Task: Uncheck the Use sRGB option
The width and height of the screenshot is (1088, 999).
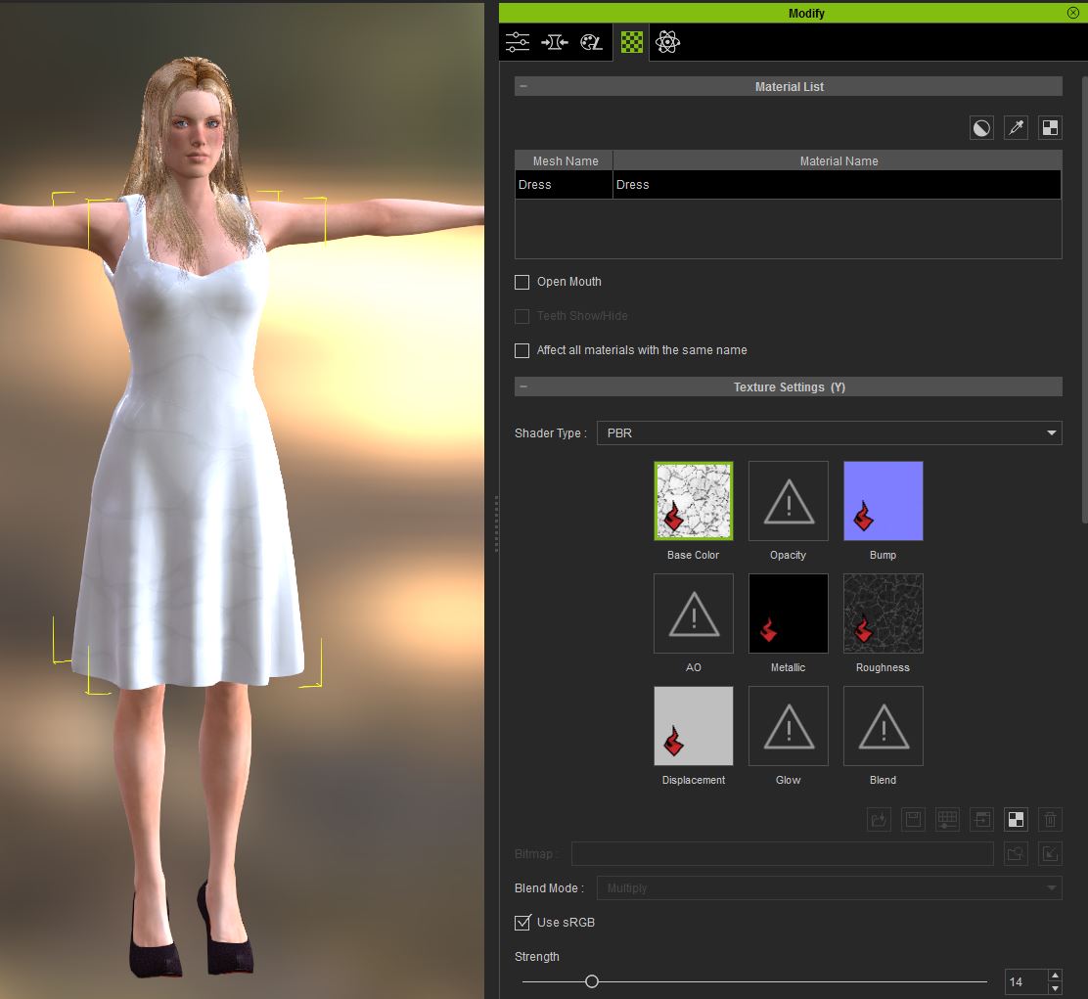Action: (522, 922)
